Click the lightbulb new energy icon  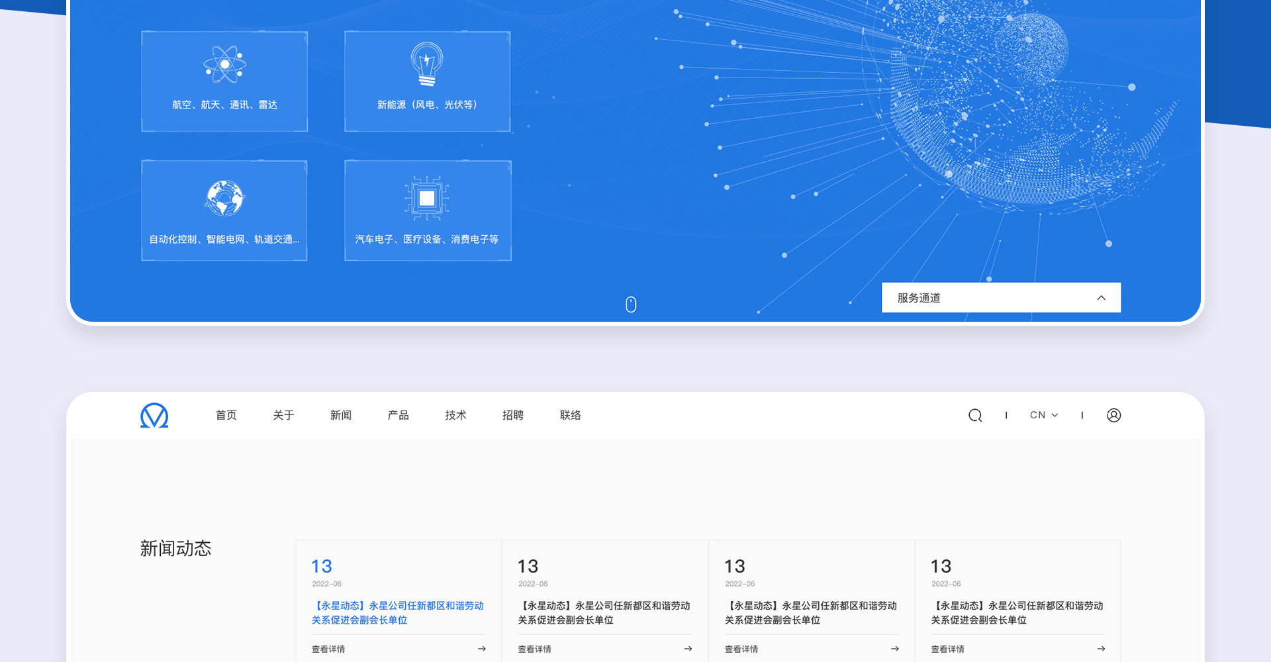[x=427, y=64]
